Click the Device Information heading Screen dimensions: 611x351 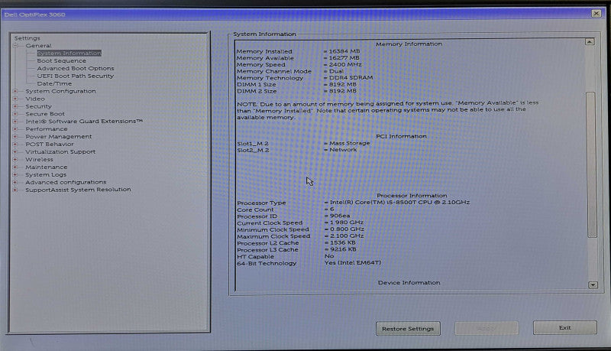point(409,283)
